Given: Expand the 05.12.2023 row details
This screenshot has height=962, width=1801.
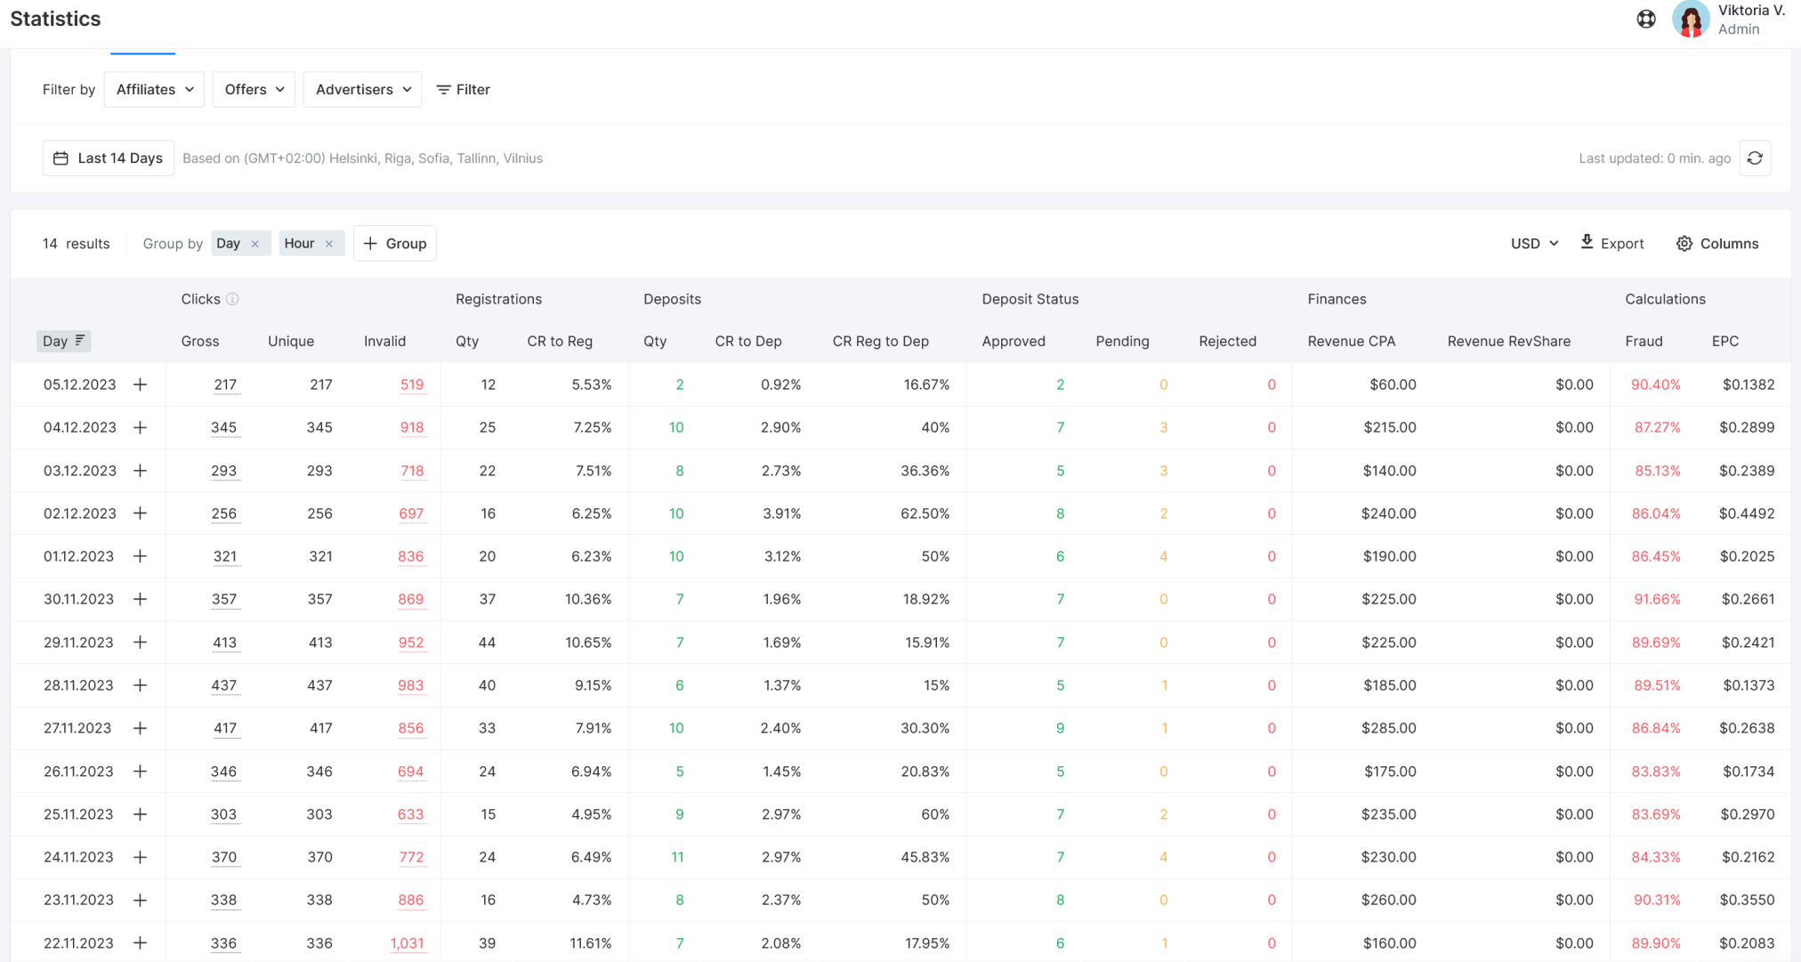Looking at the screenshot, I should pos(141,384).
